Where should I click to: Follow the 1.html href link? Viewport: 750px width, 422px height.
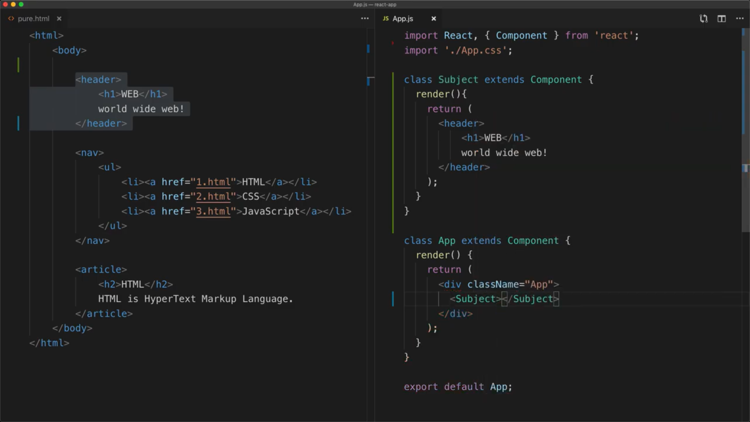pos(213,182)
